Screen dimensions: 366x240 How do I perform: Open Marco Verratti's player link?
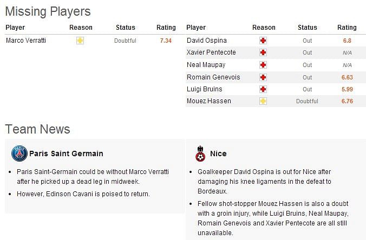26,41
